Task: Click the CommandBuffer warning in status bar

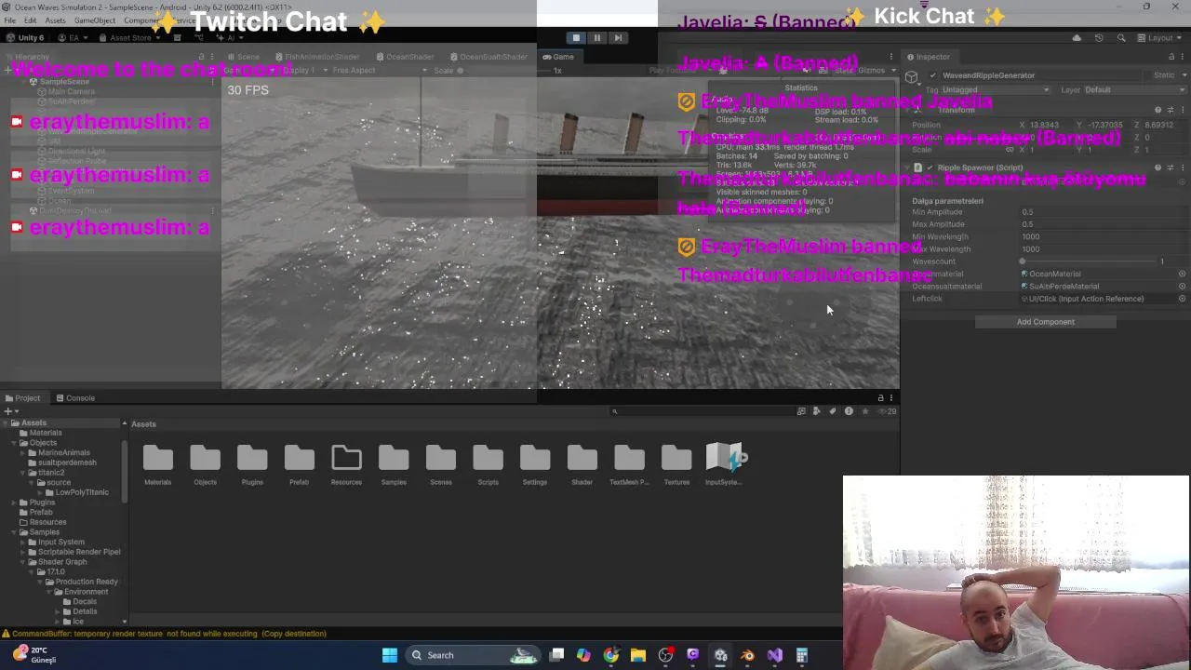Action: pyautogui.click(x=165, y=634)
